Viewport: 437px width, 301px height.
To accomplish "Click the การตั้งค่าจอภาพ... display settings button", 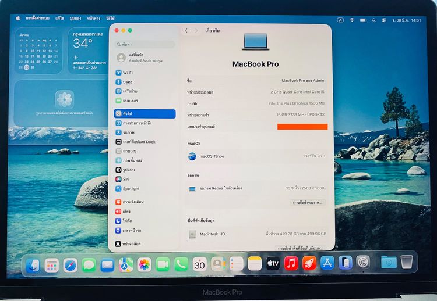I will tap(308, 203).
